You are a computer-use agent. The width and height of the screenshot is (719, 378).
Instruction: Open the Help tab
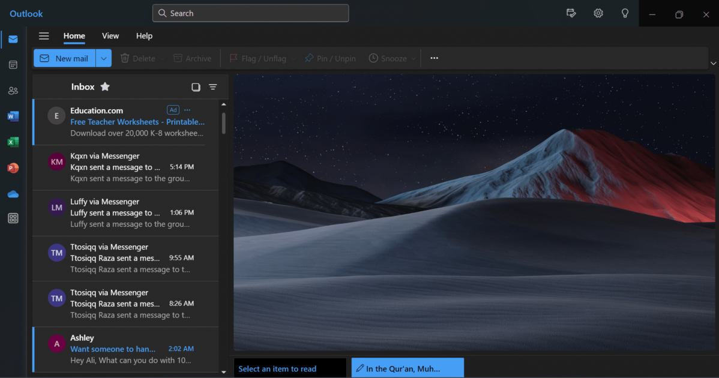tap(144, 36)
